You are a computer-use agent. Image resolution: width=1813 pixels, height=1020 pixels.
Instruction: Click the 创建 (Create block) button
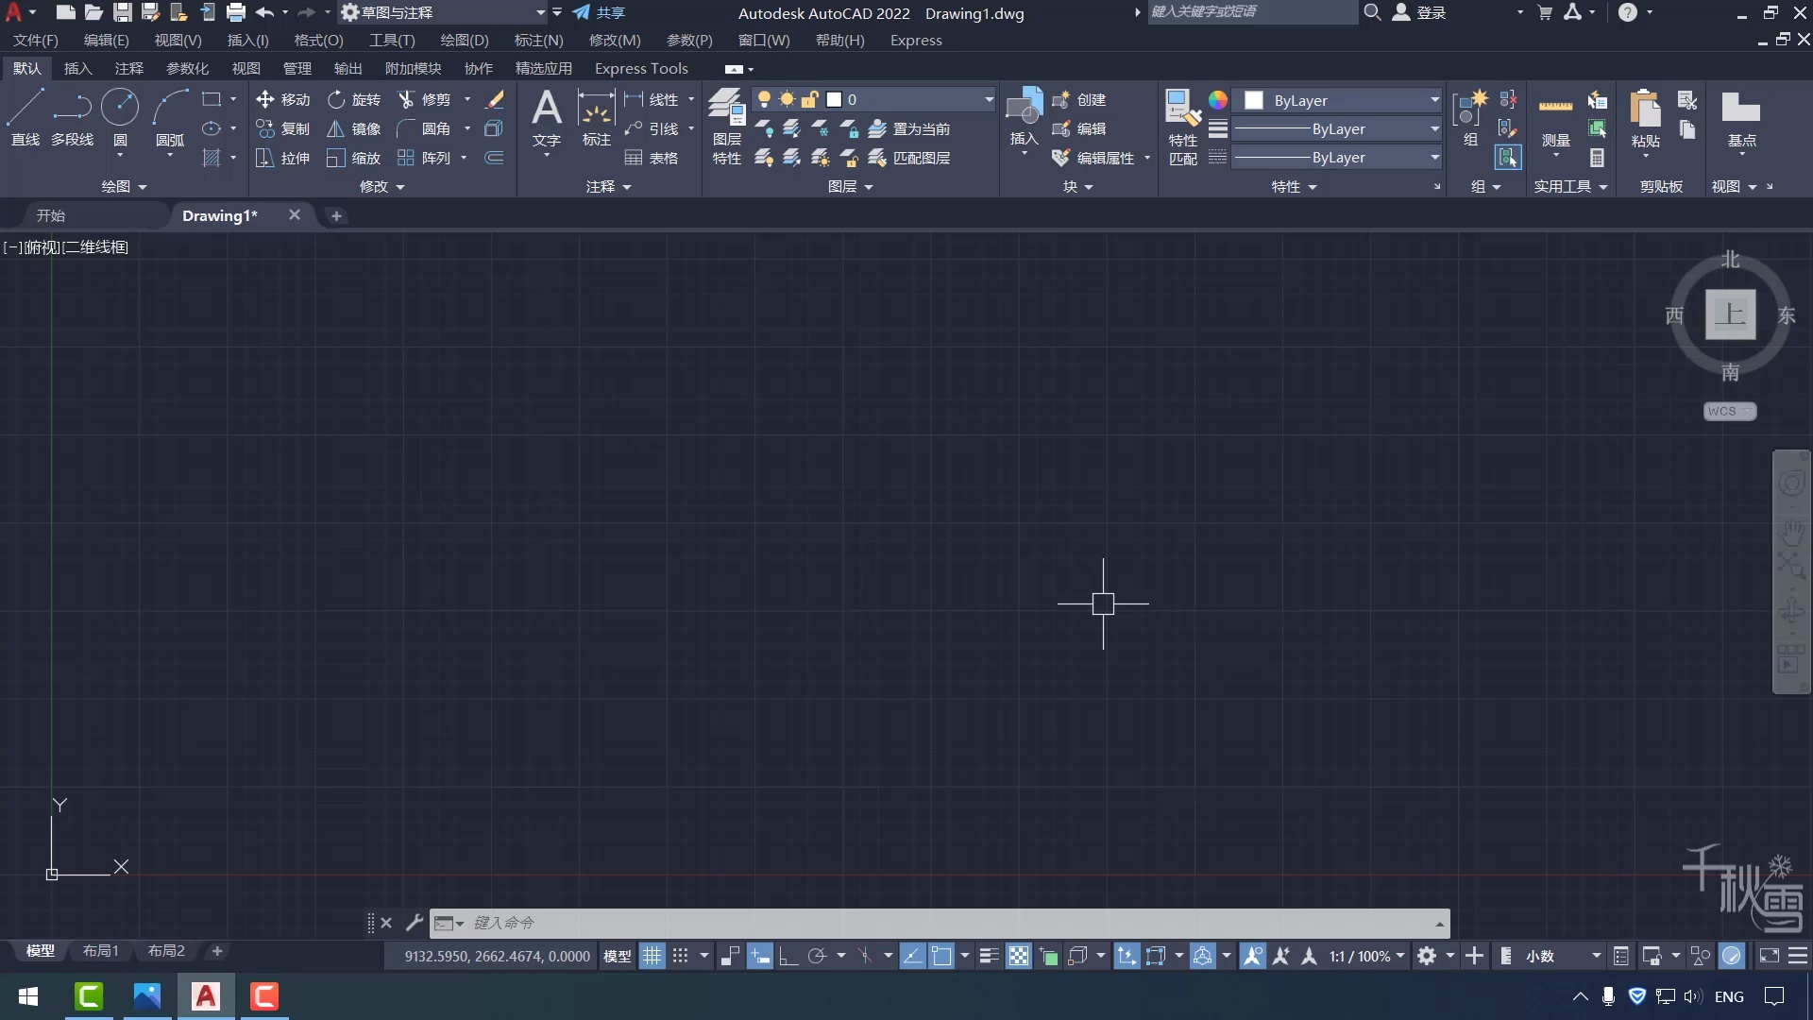click(x=1079, y=99)
